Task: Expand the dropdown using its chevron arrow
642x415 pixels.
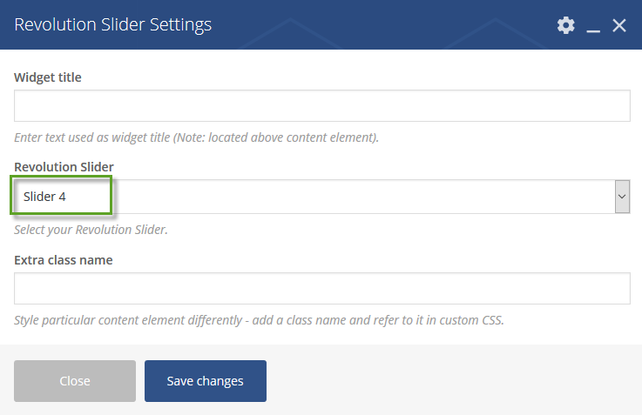Action: 622,197
